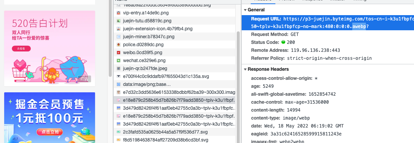Click the access-control-allow-origin header line
414x143 pixels.
pyautogui.click(x=284, y=78)
